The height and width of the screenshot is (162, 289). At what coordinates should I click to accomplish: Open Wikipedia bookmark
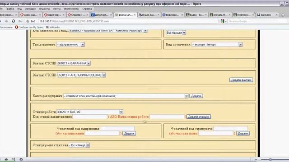click(53, 27)
